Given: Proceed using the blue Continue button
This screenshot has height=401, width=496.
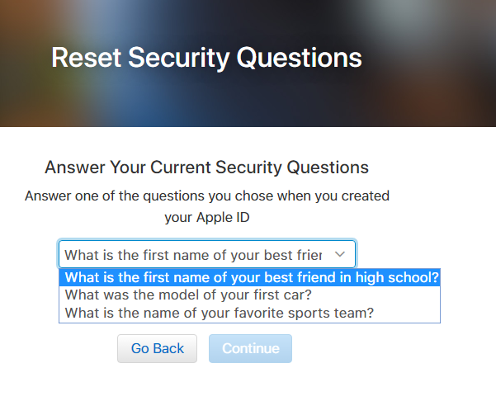Looking at the screenshot, I should [250, 348].
